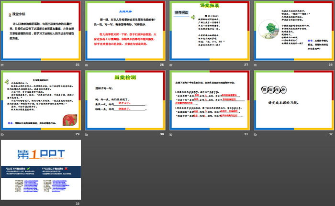Click slide number 27 label
Screen dimensions: 335x206
(246, 65)
